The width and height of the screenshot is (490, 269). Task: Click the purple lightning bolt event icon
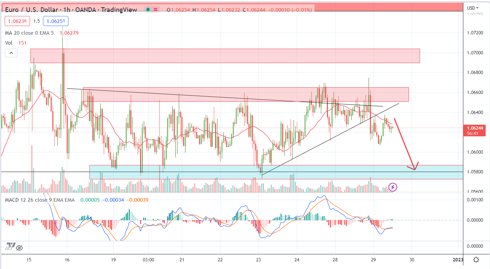[x=393, y=187]
